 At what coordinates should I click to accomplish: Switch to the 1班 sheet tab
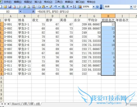(x=25, y=104)
